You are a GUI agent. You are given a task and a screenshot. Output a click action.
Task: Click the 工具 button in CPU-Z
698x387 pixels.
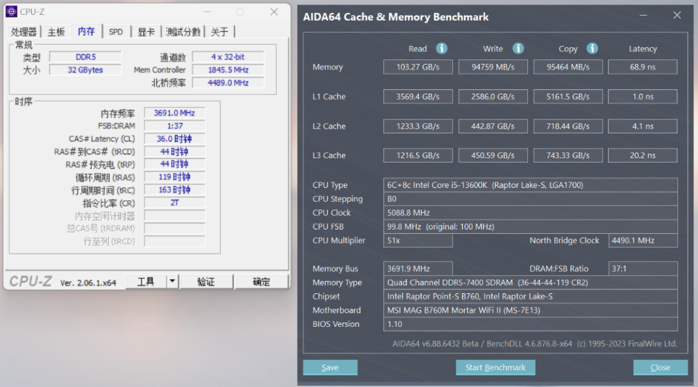[x=146, y=281]
